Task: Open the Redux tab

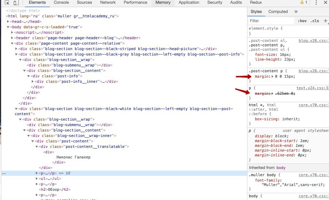Action: (256, 2)
